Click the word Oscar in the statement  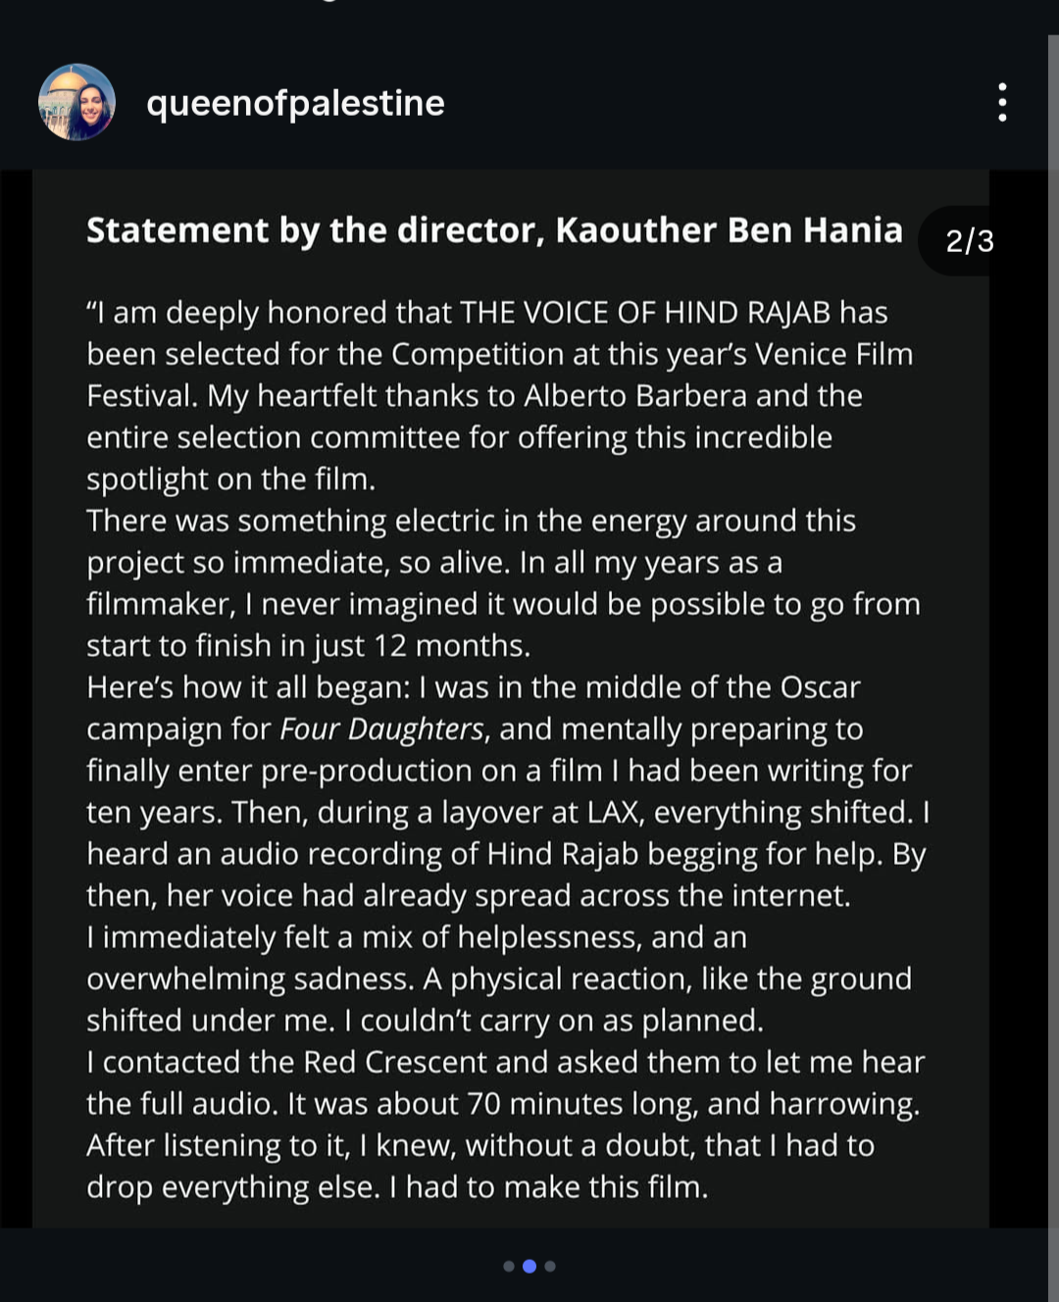(820, 687)
